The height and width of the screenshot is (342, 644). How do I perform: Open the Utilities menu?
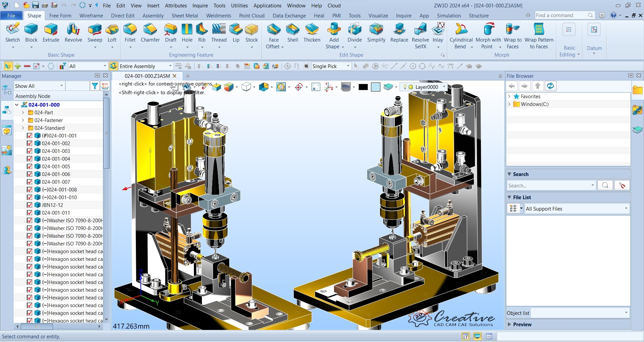click(239, 5)
